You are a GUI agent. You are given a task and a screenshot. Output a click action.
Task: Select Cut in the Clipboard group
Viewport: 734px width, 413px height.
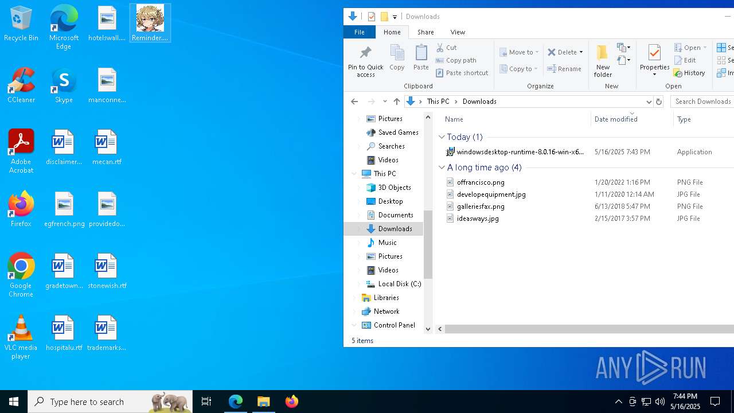(446, 48)
